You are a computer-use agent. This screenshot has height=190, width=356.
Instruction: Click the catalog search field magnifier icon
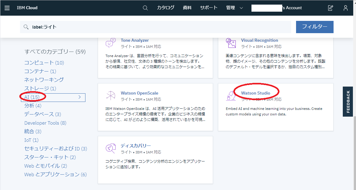(26, 27)
